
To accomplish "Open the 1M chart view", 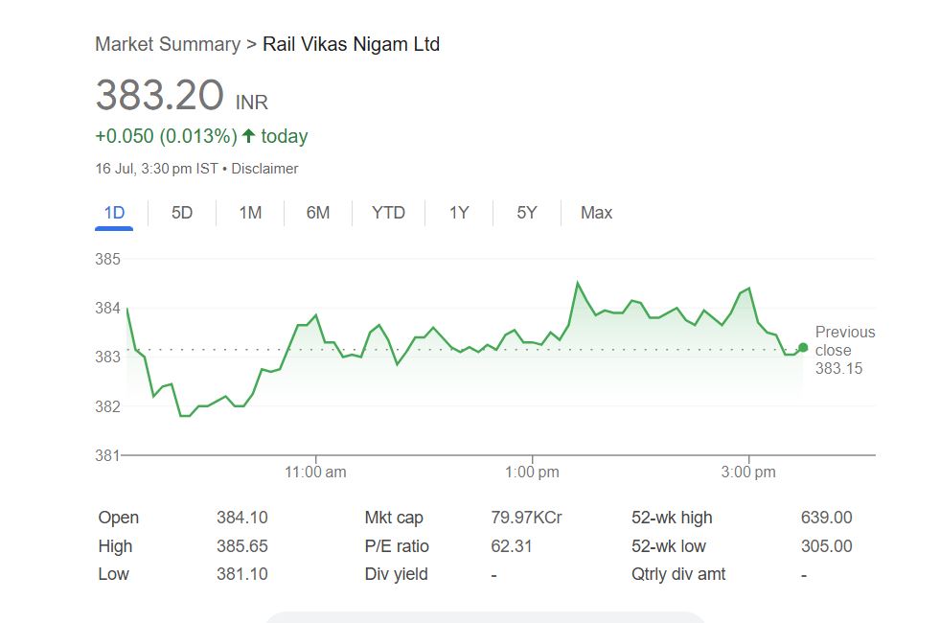I will tap(250, 213).
